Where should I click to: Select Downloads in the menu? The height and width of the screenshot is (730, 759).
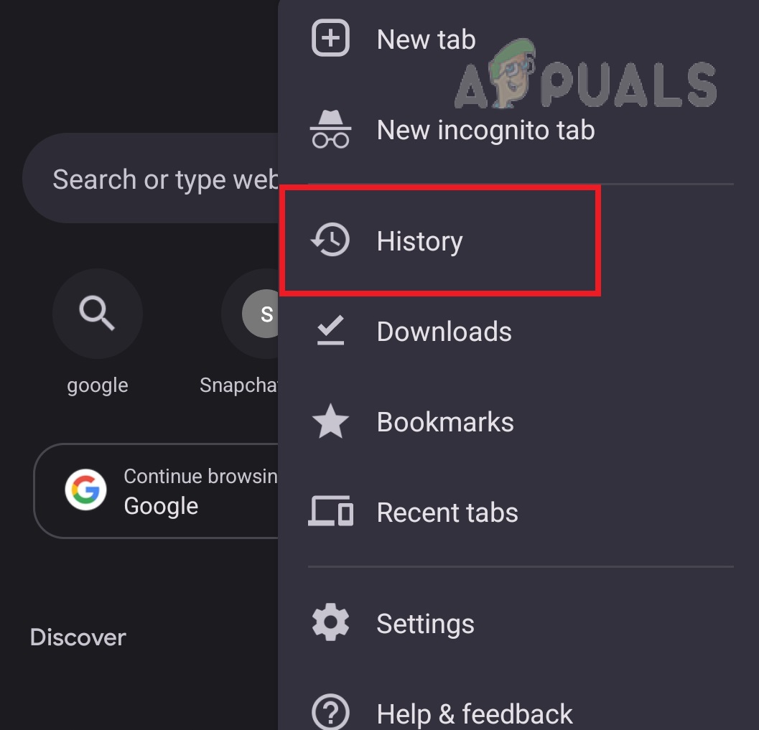[444, 332]
